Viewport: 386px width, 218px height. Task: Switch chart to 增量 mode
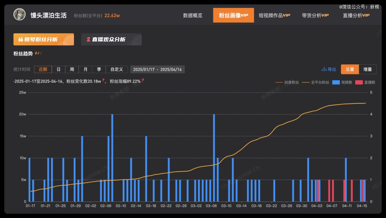click(367, 69)
